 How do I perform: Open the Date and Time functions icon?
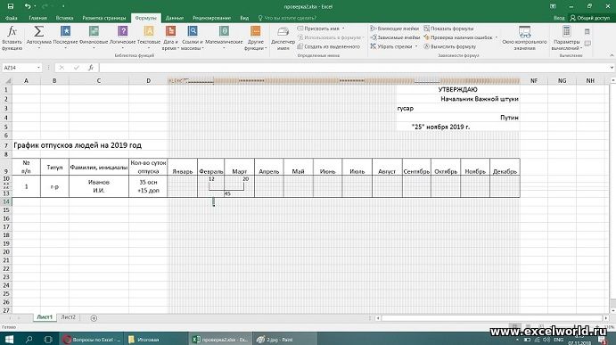[x=170, y=31]
